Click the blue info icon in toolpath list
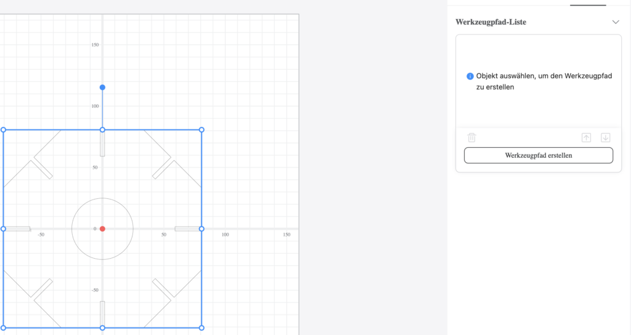Viewport: 631px width, 335px height. pyautogui.click(x=470, y=76)
